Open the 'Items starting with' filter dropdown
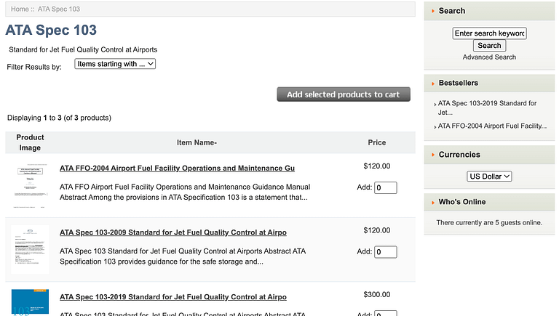This screenshot has width=559, height=316. click(115, 64)
